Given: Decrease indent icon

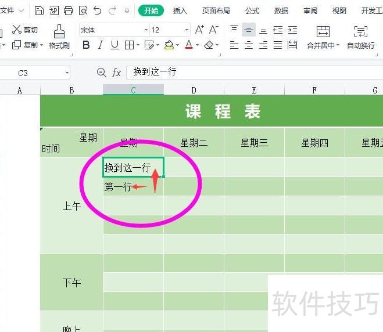Looking at the screenshot, I should click(x=278, y=30).
